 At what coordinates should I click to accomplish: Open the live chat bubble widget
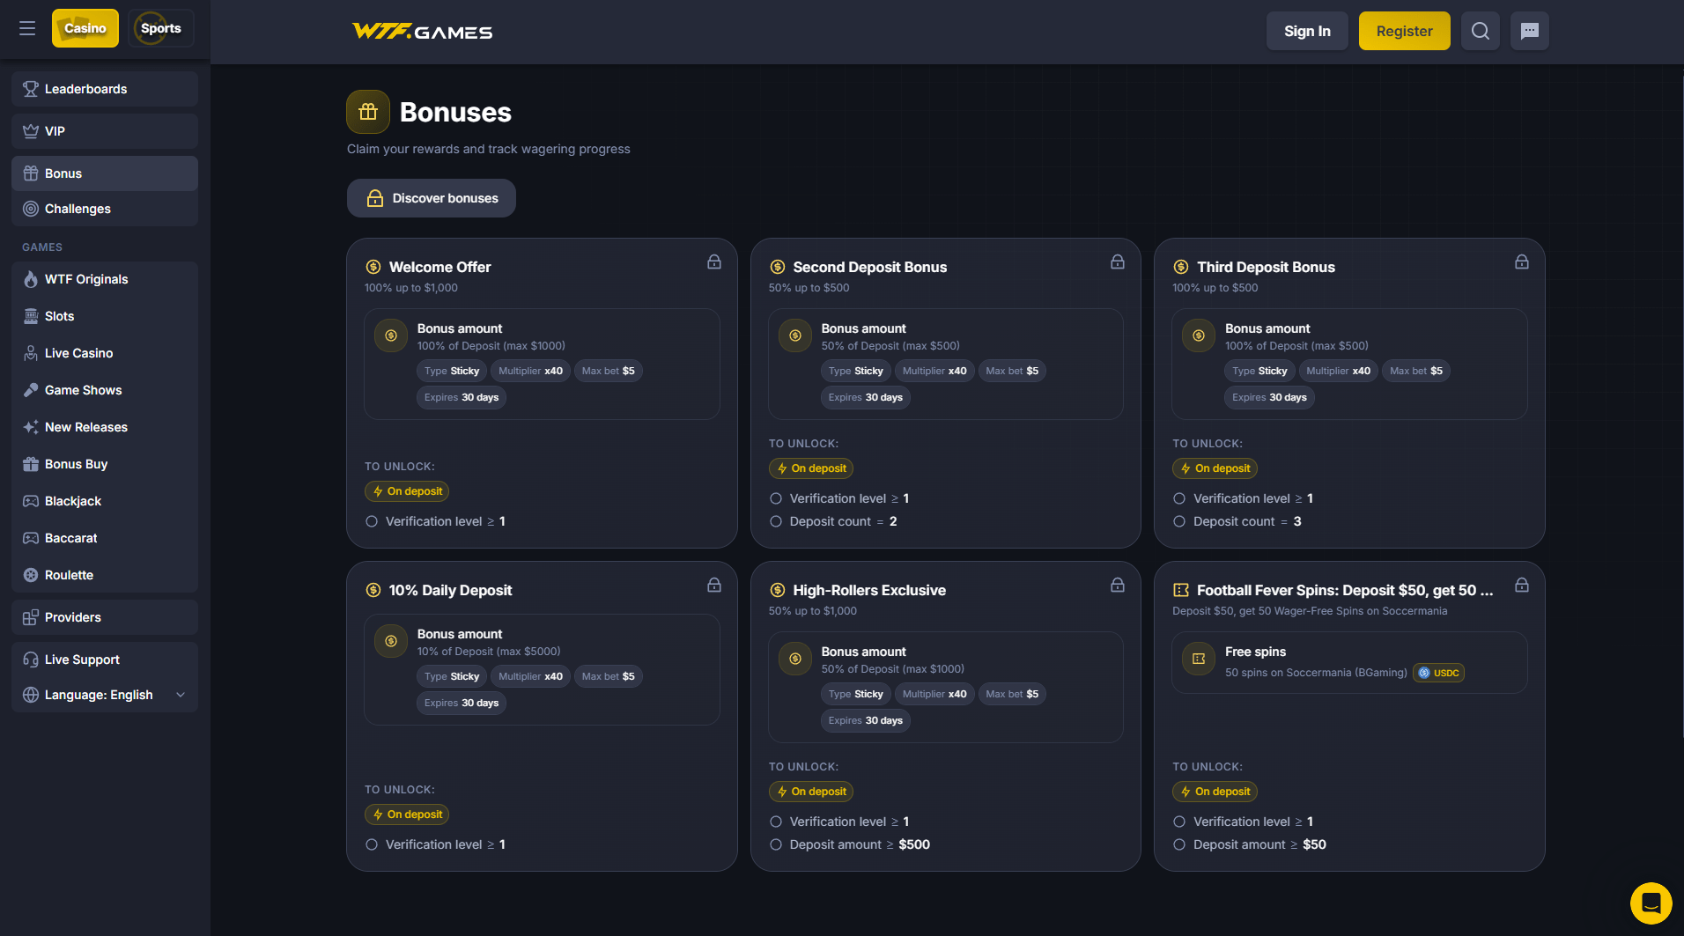1651,903
